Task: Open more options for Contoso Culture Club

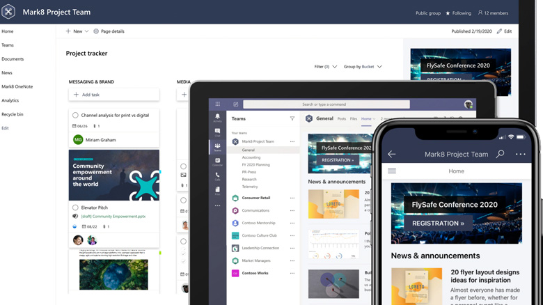Action: coord(292,235)
